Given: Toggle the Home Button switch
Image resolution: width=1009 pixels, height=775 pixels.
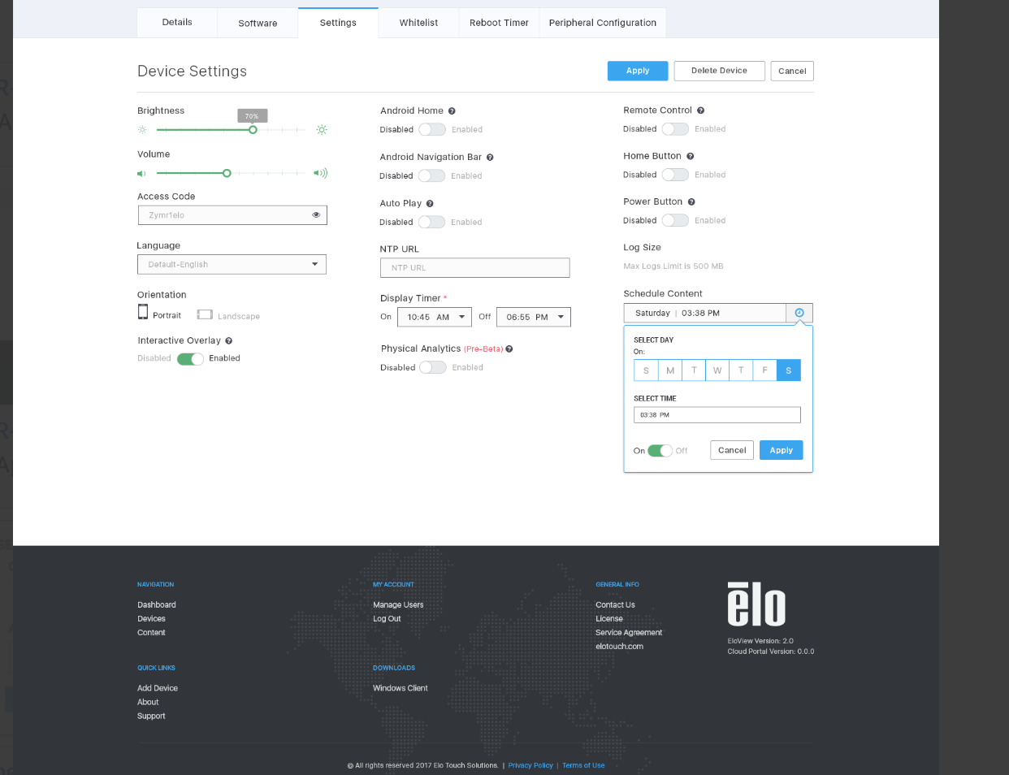Looking at the screenshot, I should tap(675, 175).
